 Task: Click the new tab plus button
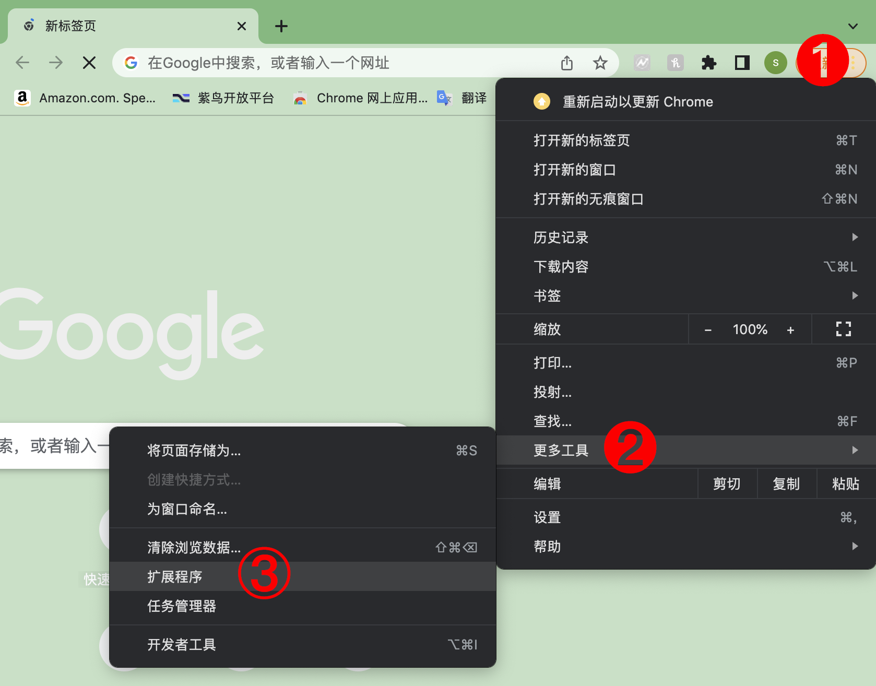point(281,26)
